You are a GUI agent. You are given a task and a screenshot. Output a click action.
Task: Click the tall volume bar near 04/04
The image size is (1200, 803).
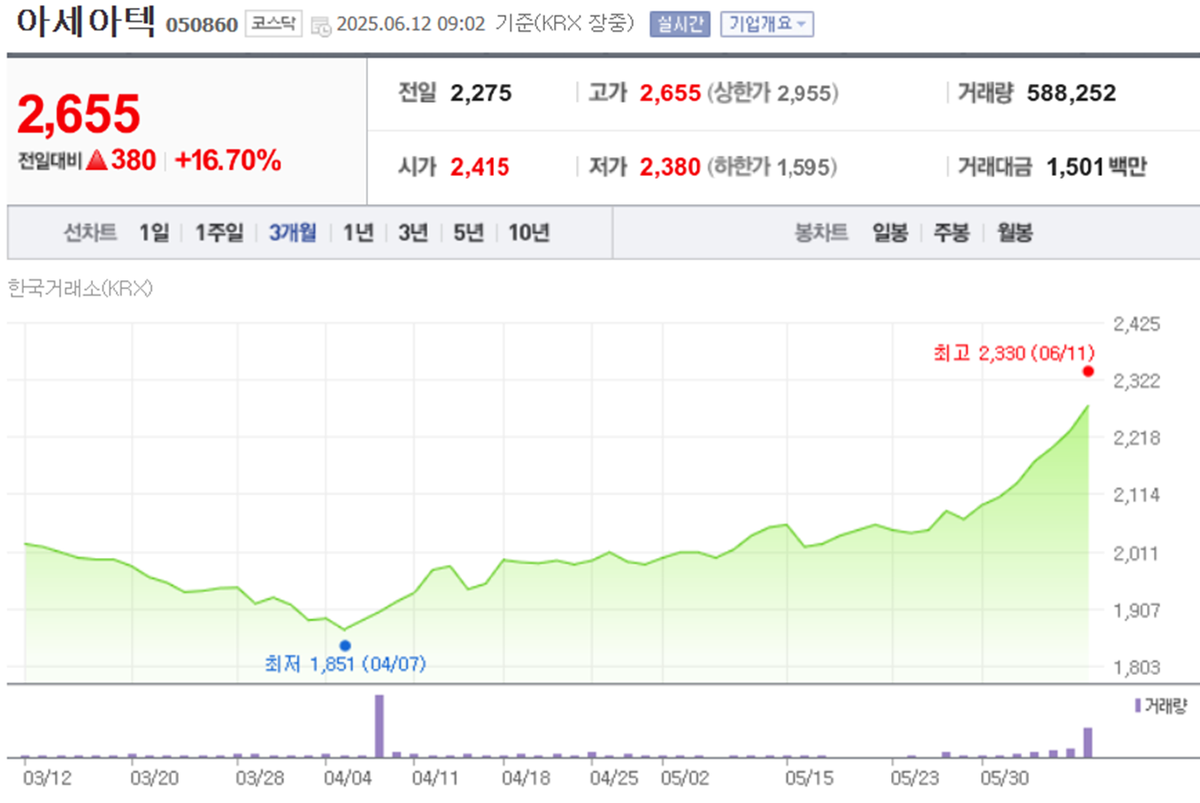pos(380,726)
